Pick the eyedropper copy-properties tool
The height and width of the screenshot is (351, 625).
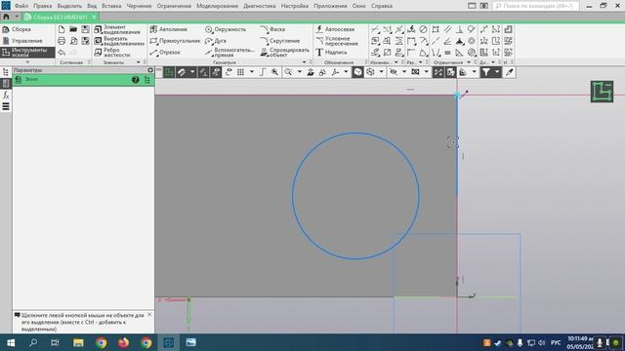coord(509,72)
